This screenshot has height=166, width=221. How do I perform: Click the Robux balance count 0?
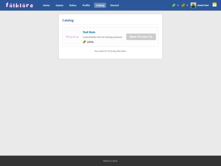coord(178,5)
